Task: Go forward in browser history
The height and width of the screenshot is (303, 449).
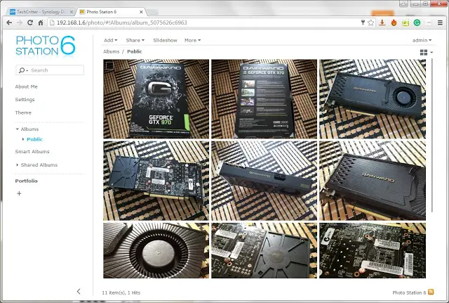Action: [20, 22]
